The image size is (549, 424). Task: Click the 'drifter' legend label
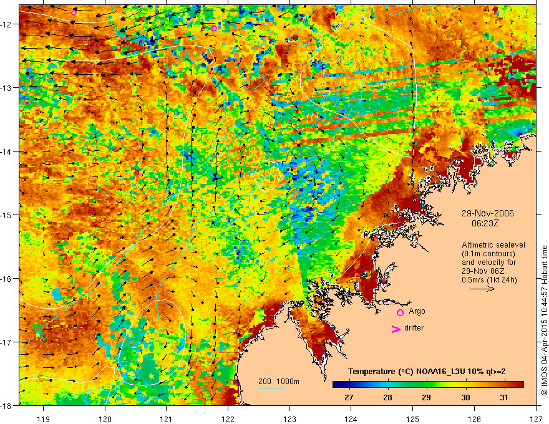414,328
